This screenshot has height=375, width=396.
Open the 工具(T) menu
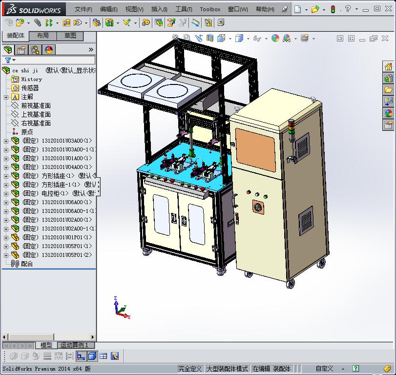pyautogui.click(x=184, y=9)
